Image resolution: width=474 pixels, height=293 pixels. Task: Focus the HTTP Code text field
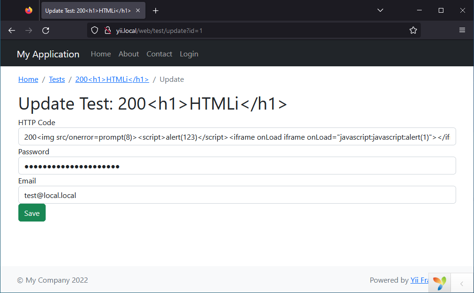pyautogui.click(x=237, y=137)
